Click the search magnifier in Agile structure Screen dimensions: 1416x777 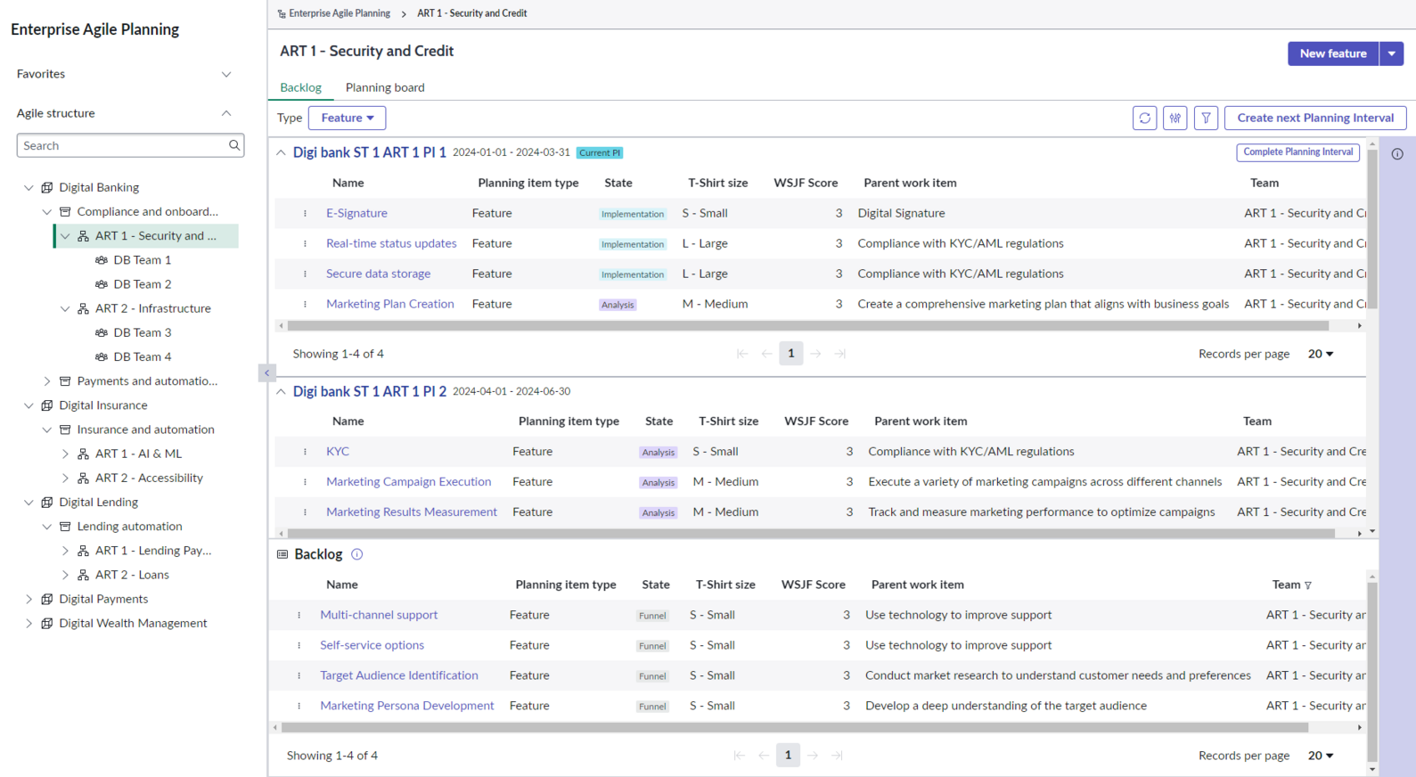234,145
